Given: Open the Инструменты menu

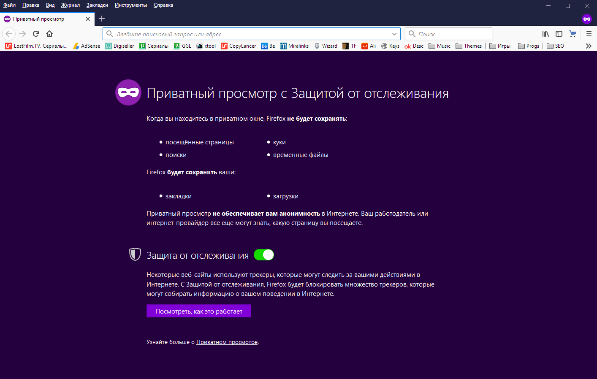Looking at the screenshot, I should tap(131, 5).
